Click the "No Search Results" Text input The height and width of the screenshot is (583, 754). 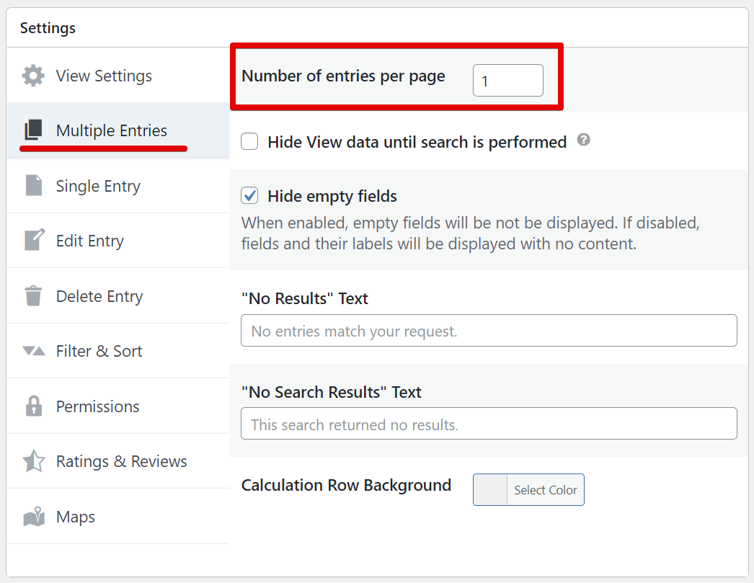click(489, 424)
